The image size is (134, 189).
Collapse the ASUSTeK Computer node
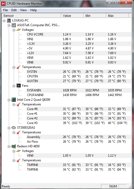click(9, 25)
